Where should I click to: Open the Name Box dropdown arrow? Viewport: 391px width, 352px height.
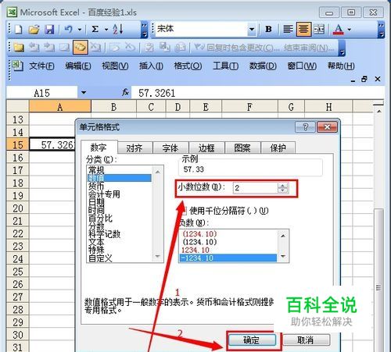point(84,92)
